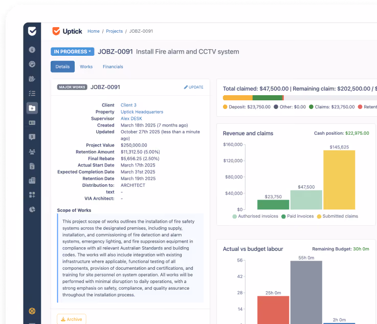Toggle the Other: $0.00 legend entry
Image resolution: width=377 pixels, height=324 pixels.
290,107
